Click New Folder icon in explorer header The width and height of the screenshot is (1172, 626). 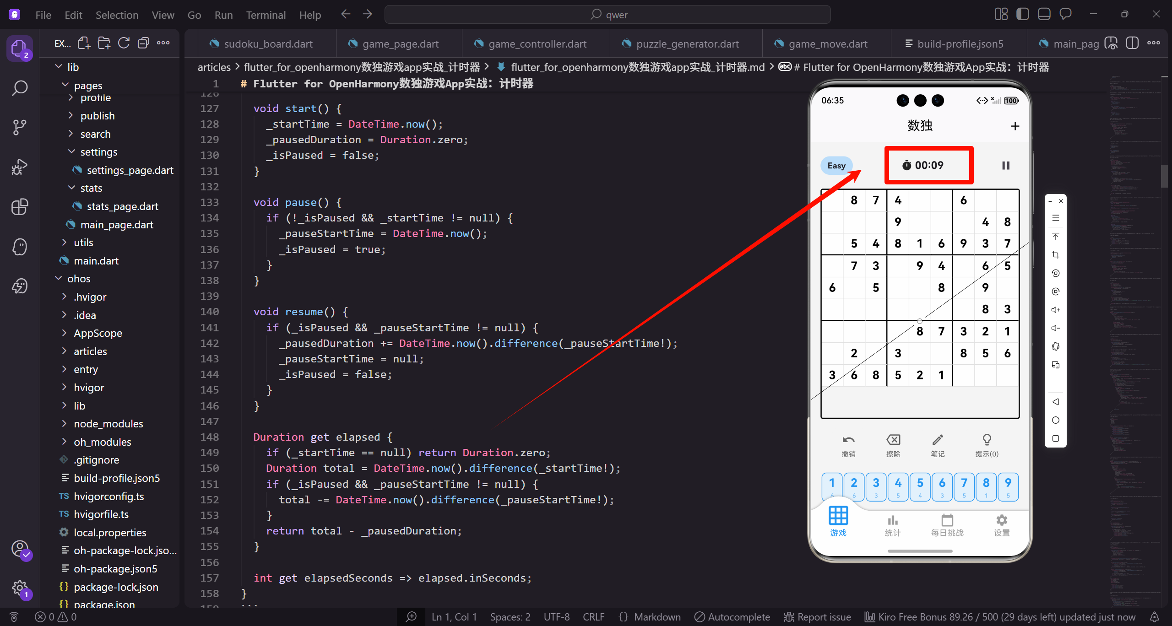pos(104,43)
